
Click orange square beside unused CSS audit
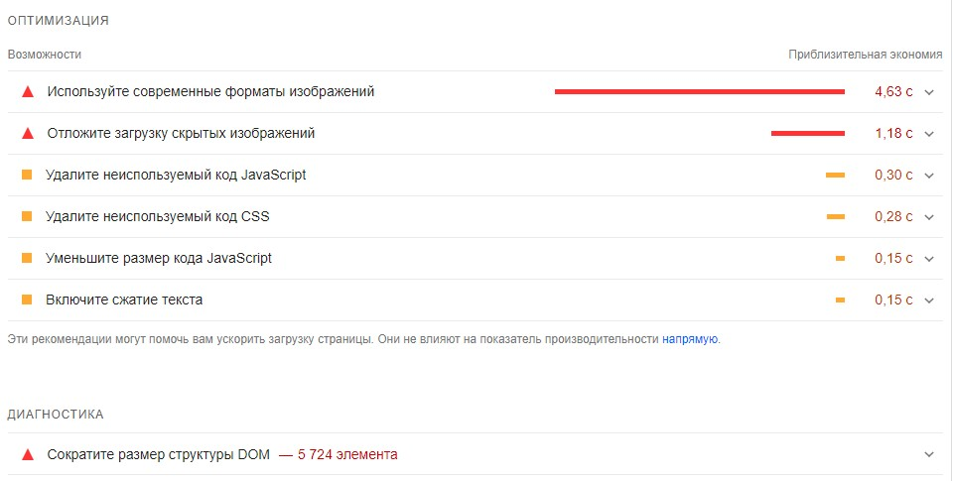coord(27,217)
